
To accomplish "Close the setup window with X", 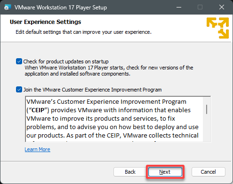I will [222, 7].
